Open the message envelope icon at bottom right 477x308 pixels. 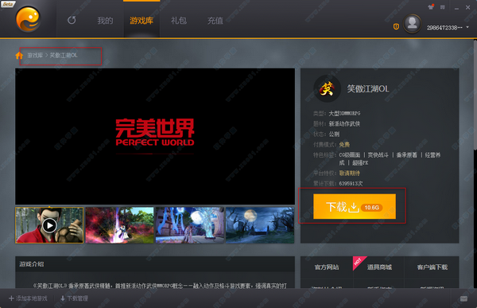click(463, 298)
